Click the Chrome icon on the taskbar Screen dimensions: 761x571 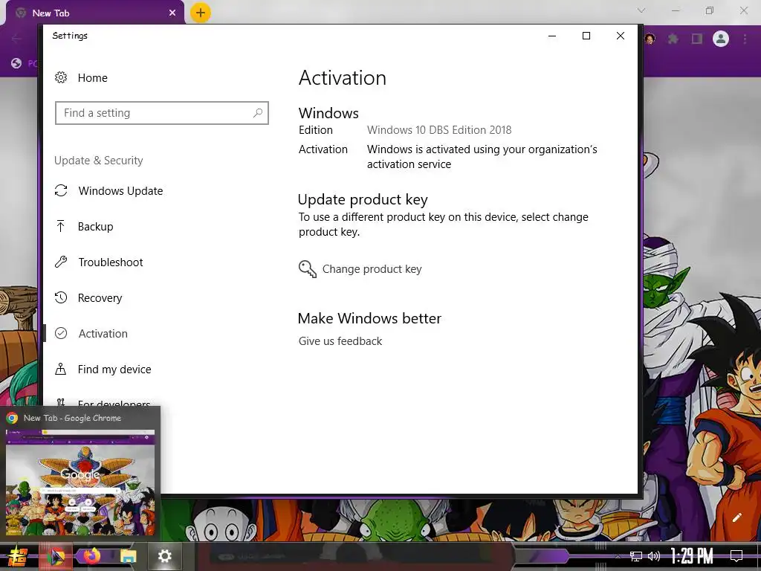56,556
